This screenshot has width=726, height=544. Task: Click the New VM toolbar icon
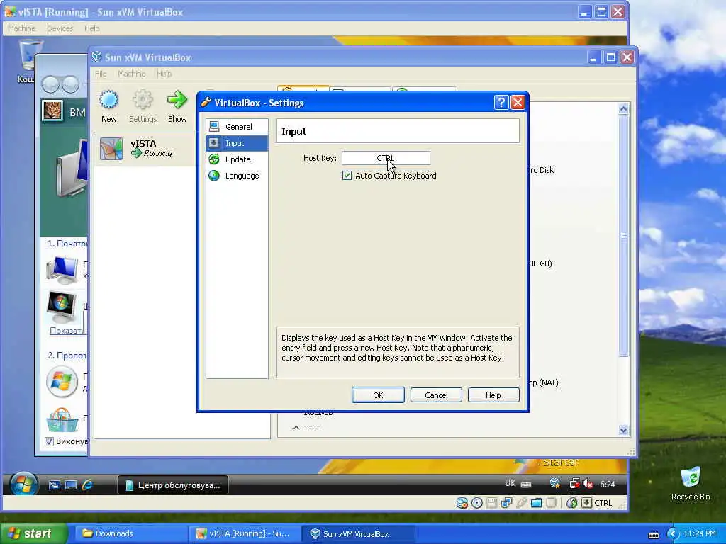pos(108,106)
